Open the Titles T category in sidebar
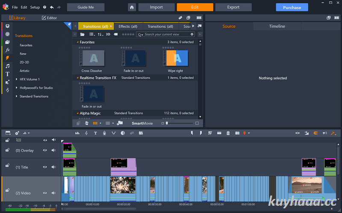Image resolution: width=342 pixels, height=213 pixels. (7, 74)
